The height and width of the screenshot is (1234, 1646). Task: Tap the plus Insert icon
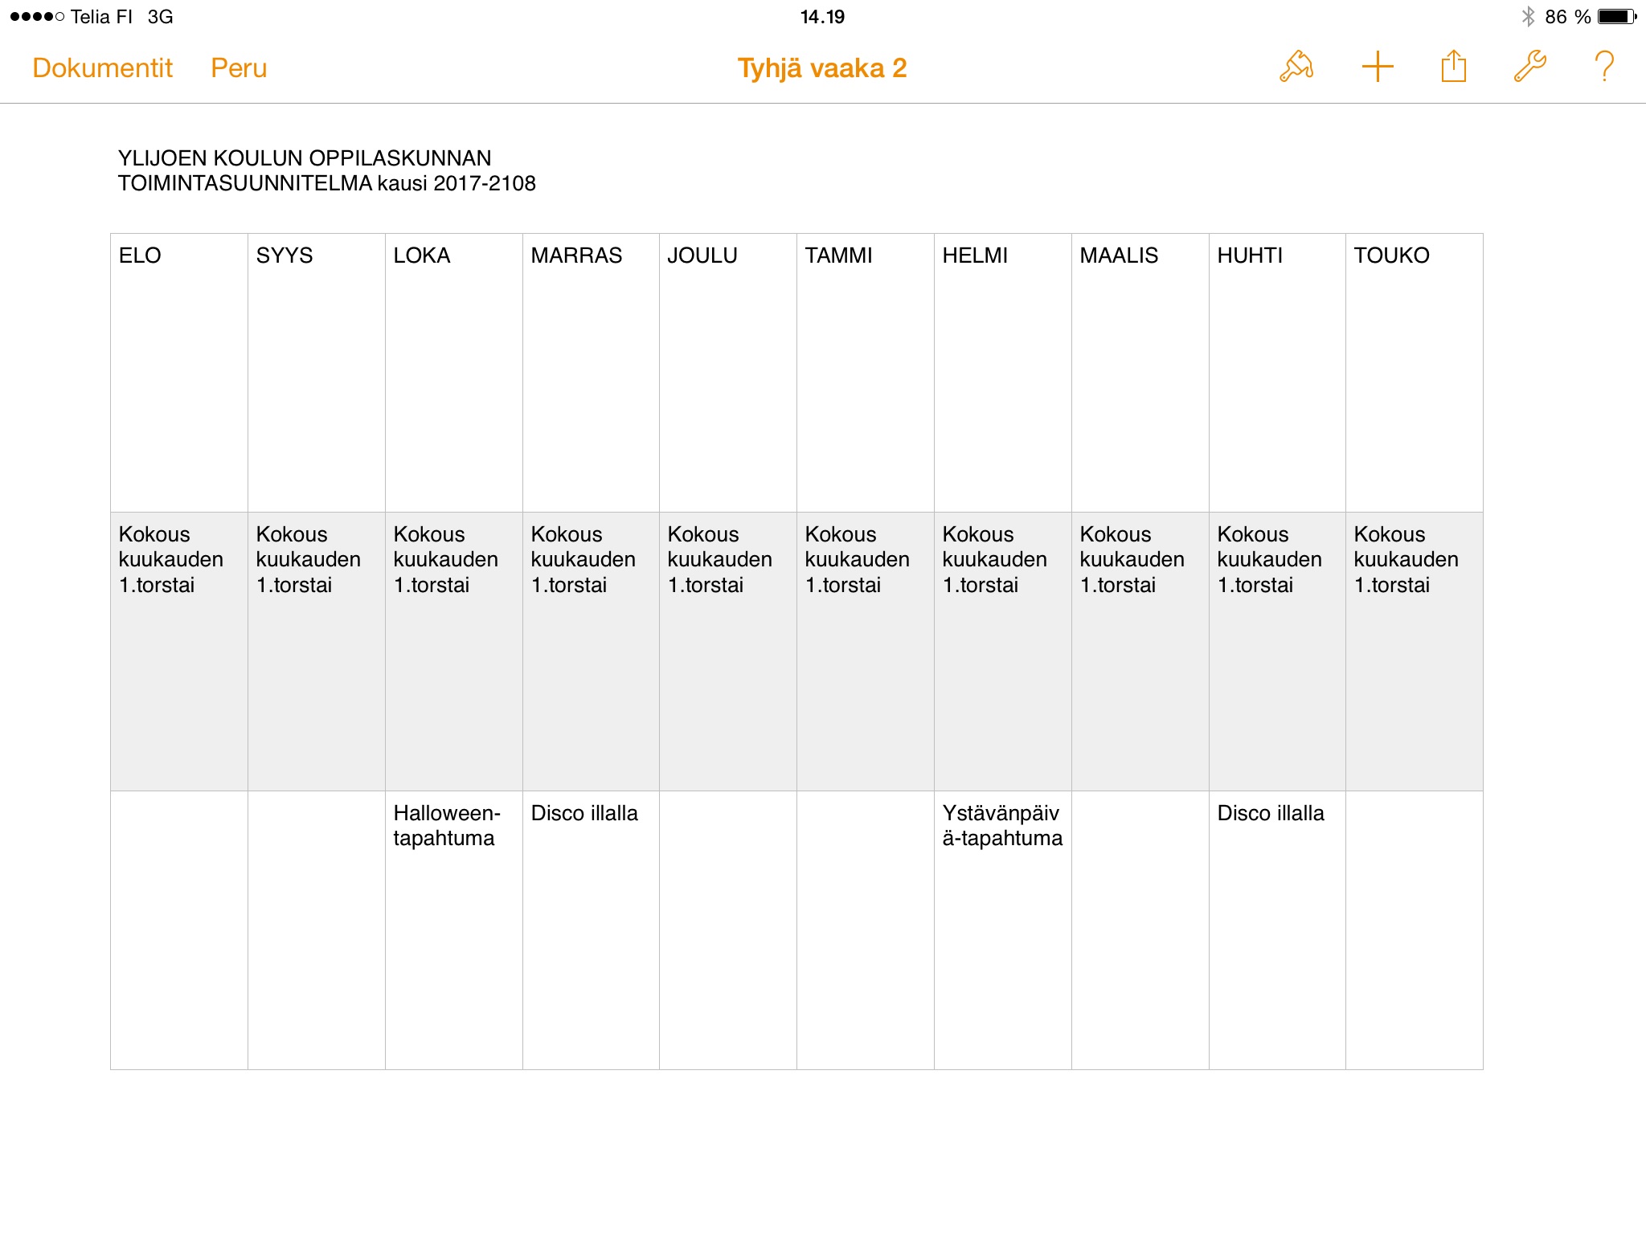1377,67
